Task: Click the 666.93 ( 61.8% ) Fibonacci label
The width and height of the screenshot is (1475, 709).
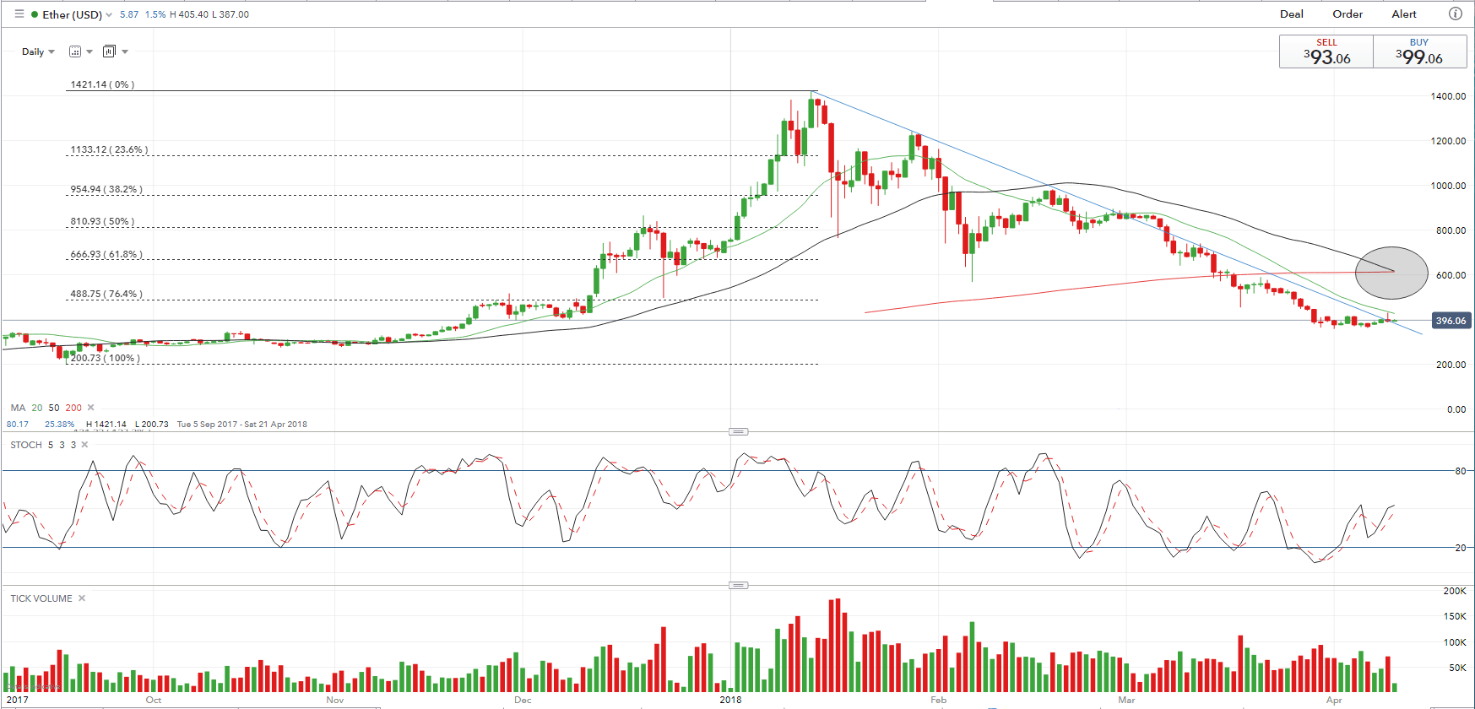Action: pyautogui.click(x=106, y=254)
